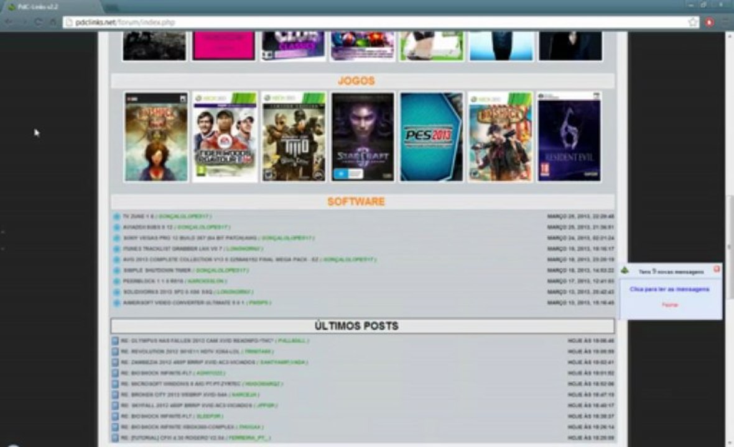Open the Simple Shutdown Timer topic
This screenshot has width=734, height=447.
(157, 271)
